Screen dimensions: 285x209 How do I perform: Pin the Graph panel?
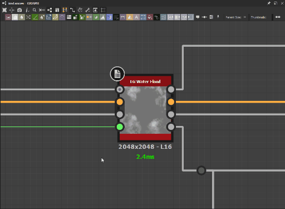(x=269, y=3)
